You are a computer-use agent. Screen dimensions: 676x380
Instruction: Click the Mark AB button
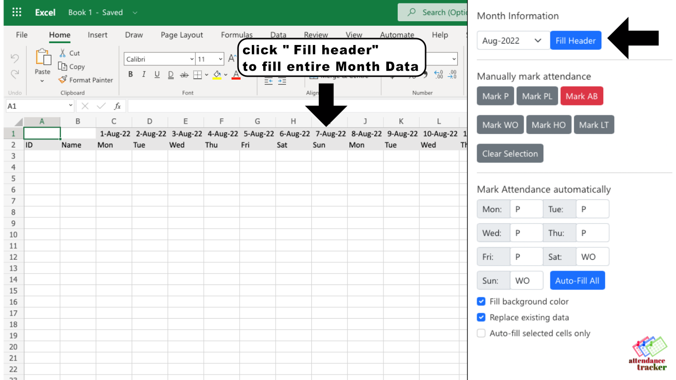point(582,96)
